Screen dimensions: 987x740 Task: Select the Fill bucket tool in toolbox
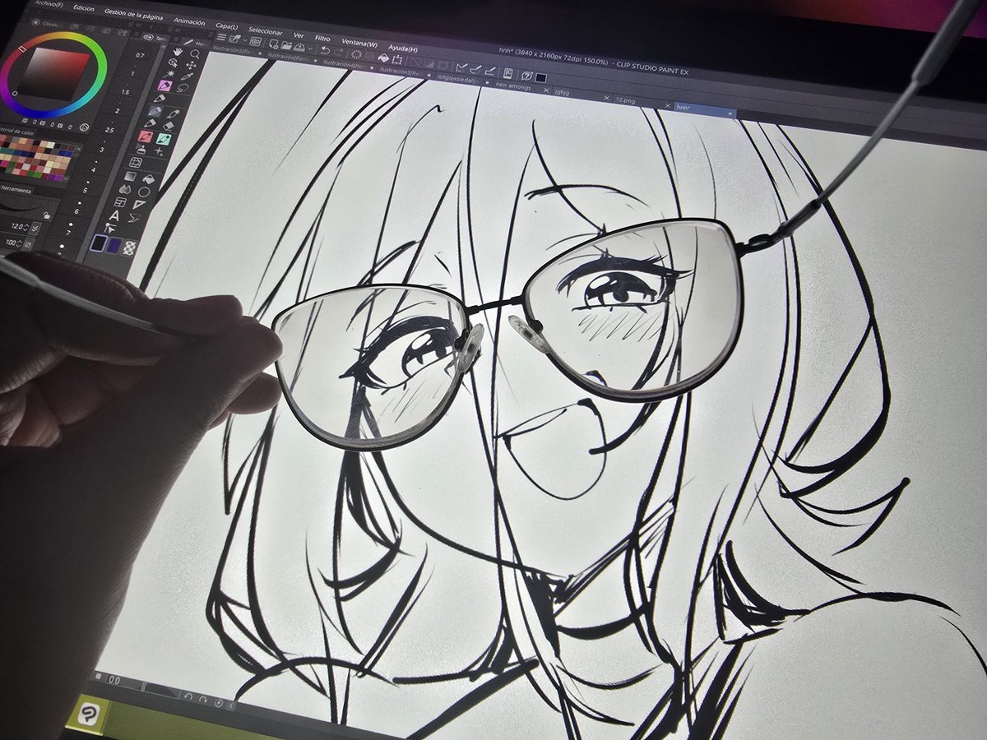click(149, 179)
